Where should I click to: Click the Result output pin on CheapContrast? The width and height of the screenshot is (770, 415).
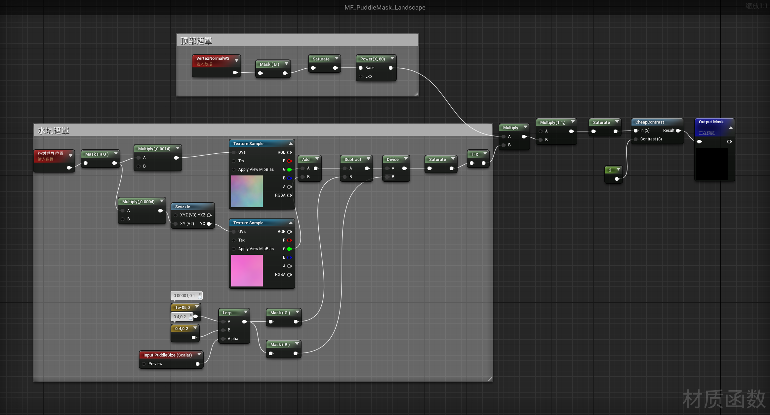pos(678,131)
